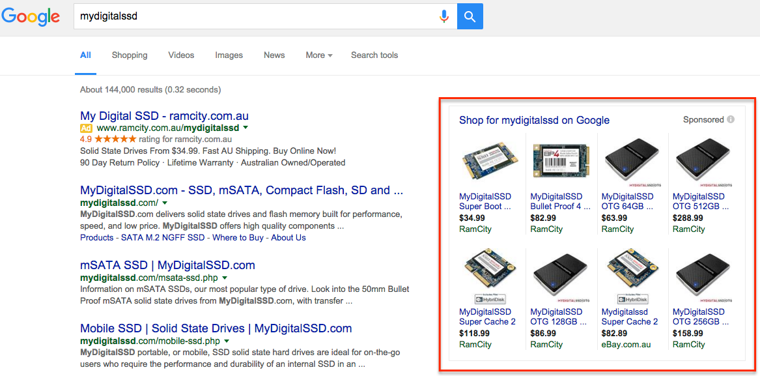
Task: Click the $86.99 price
Action: click(543, 333)
